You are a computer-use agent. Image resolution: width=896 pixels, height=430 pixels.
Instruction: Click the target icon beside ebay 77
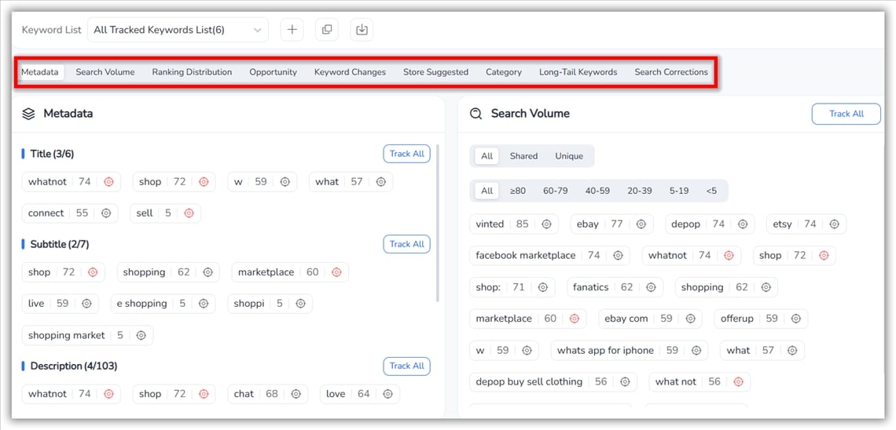(x=641, y=224)
